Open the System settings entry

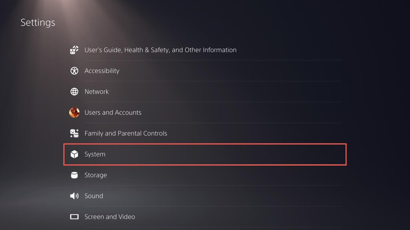coord(95,154)
